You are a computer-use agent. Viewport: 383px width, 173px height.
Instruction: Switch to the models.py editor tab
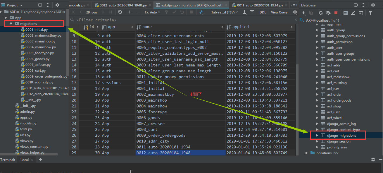point(77,5)
